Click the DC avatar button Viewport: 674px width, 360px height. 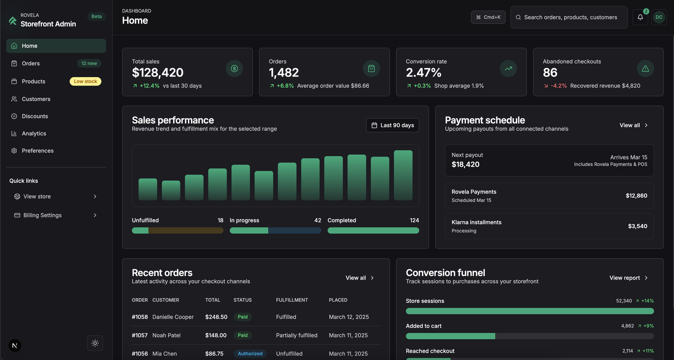coord(659,17)
